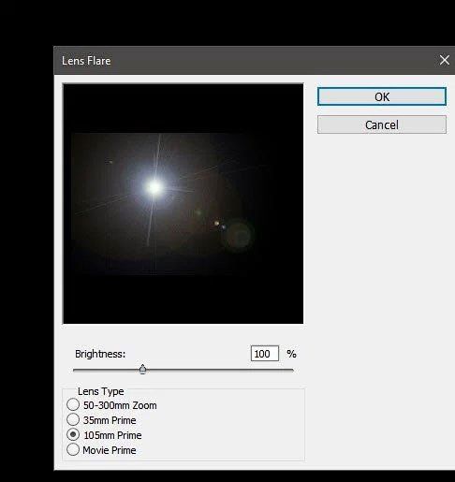The image size is (455, 482).
Task: Select the 105mm Prime radio button
Action: [x=73, y=434]
